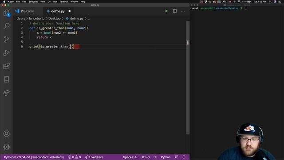Open the Window menu
This screenshot has height=160, width=284.
pyautogui.click(x=74, y=2)
